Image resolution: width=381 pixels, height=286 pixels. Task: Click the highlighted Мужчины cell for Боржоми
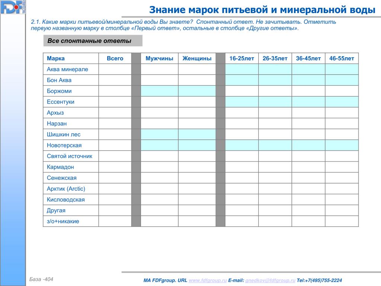(x=159, y=91)
